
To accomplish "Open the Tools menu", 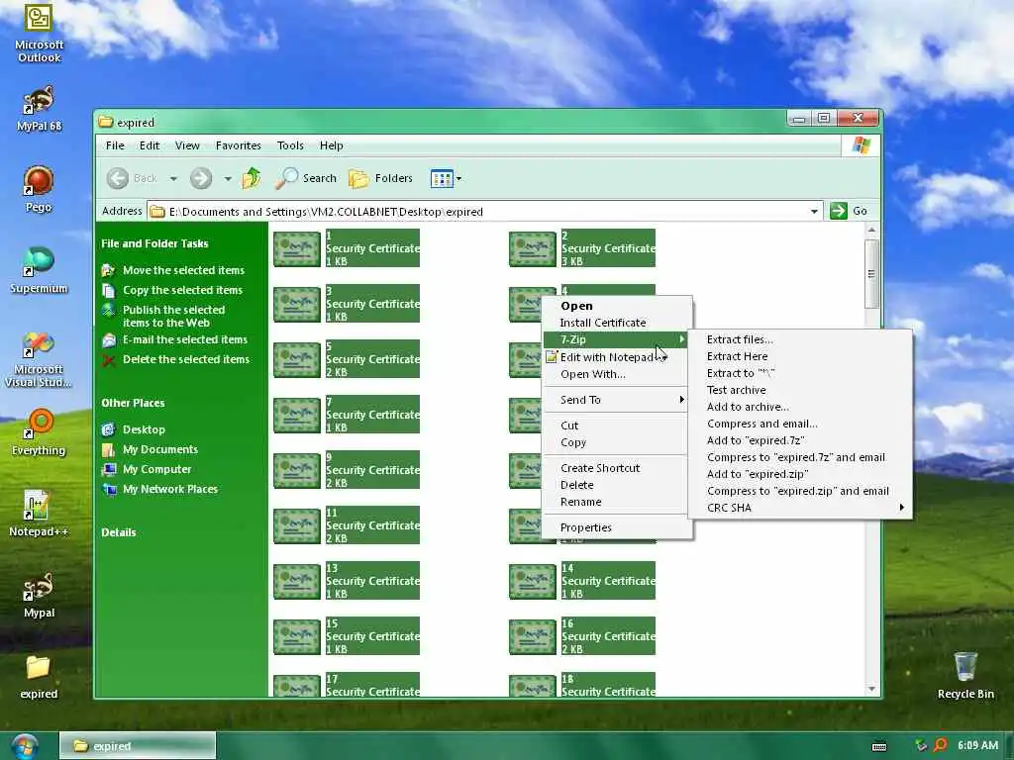I will [290, 145].
